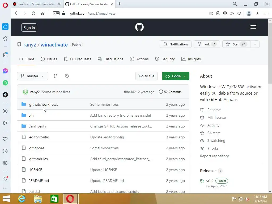Image resolution: width=272 pixels, height=204 pixels.
Task: Switch to Bandicam Screen Recorder tab
Action: tap(36, 4)
